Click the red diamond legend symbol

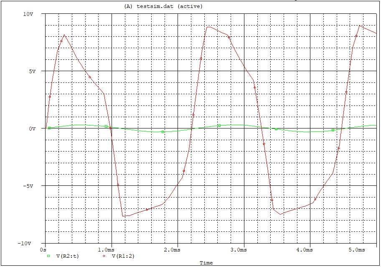coord(104,256)
